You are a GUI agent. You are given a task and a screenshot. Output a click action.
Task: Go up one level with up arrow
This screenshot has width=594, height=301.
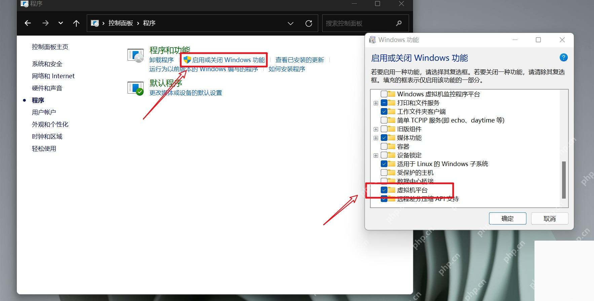point(76,23)
